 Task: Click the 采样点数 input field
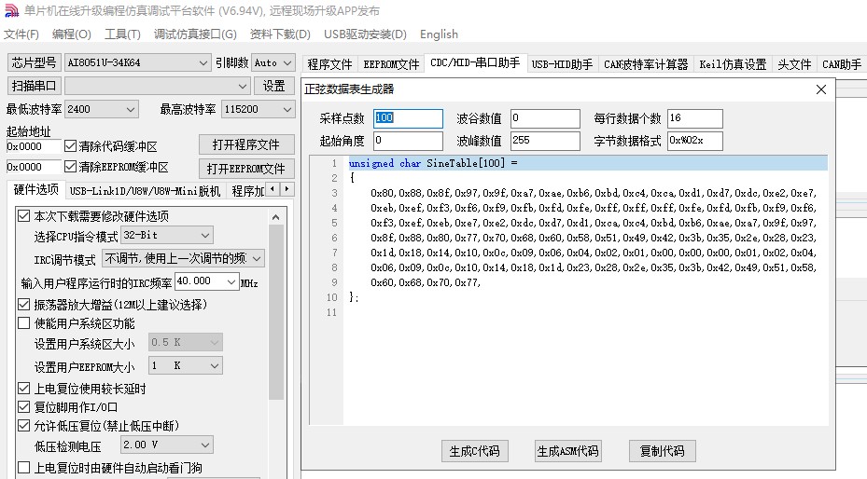coord(408,118)
